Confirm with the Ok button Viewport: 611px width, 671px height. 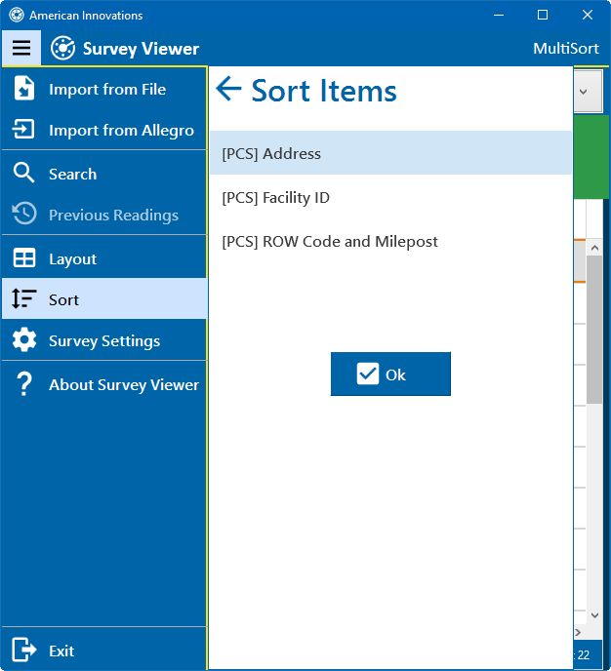click(390, 374)
